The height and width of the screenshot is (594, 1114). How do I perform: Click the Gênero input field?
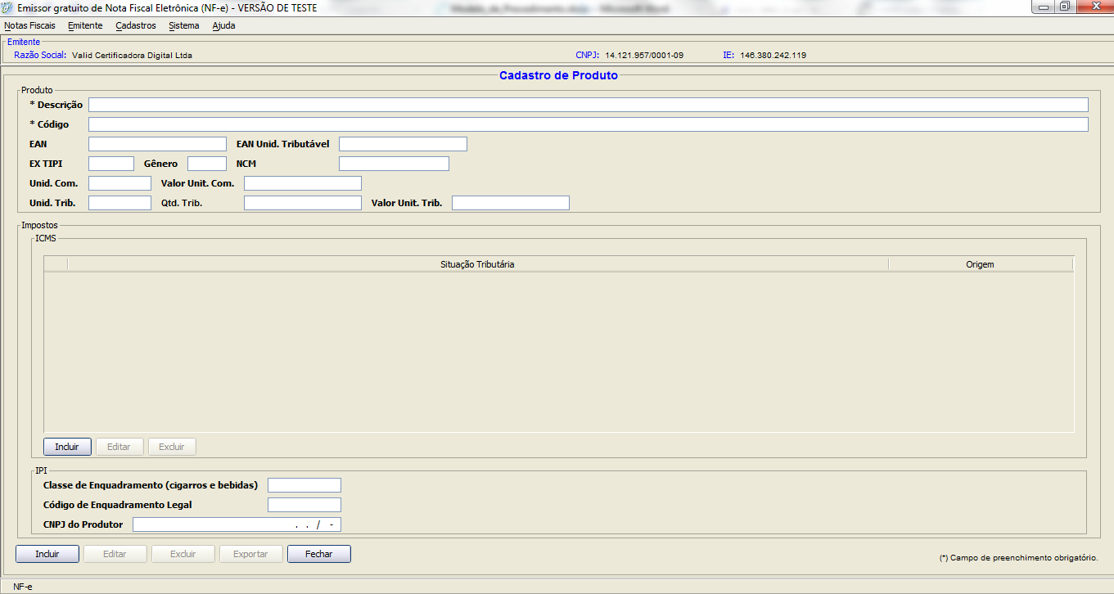point(207,164)
